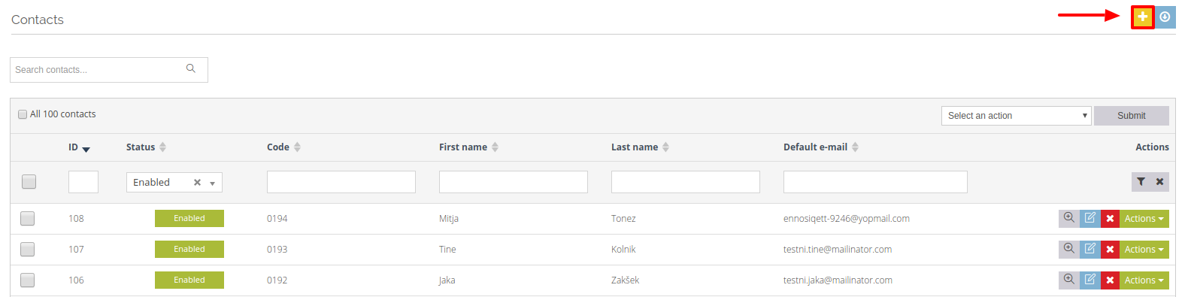Focus the Last name filter field
Viewport: 1188px width, 297px height.
(x=686, y=182)
